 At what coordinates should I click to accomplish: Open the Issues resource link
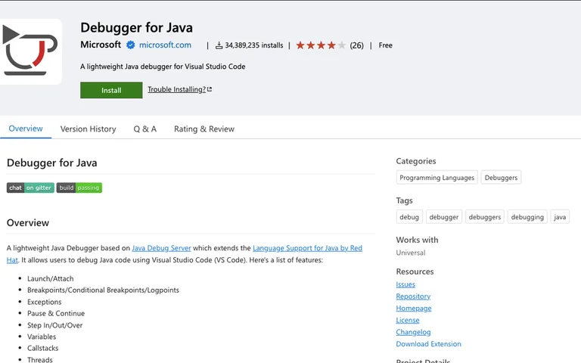pos(405,284)
